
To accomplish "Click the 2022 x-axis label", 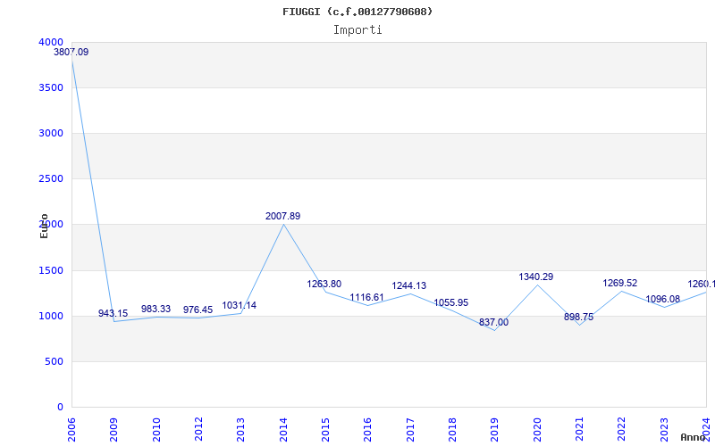I will (621, 429).
